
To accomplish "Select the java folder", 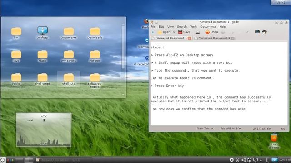I will pos(16,56).
